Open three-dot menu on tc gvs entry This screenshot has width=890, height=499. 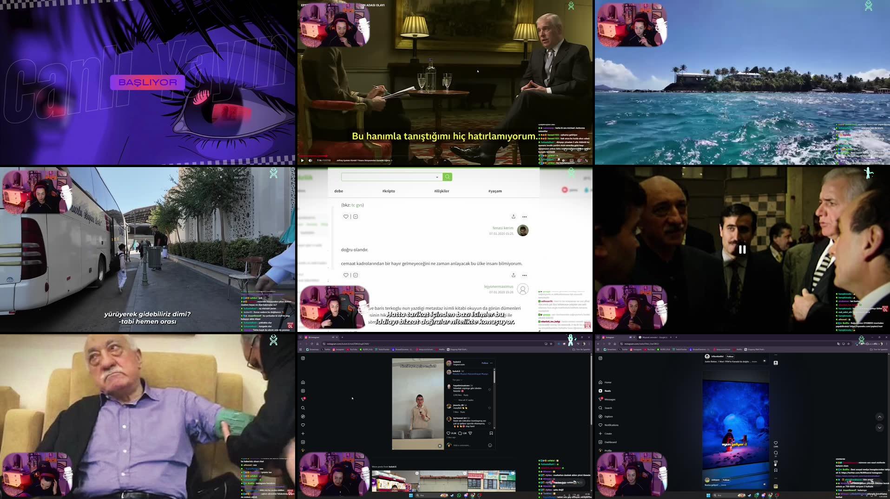[x=524, y=217]
